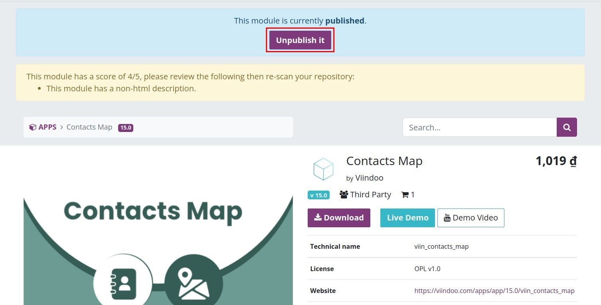
Task: Open the Viindoo author link
Action: [x=369, y=178]
